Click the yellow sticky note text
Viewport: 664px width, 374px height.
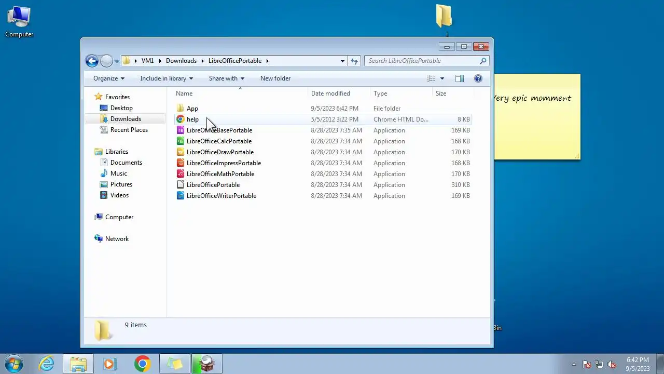point(534,98)
